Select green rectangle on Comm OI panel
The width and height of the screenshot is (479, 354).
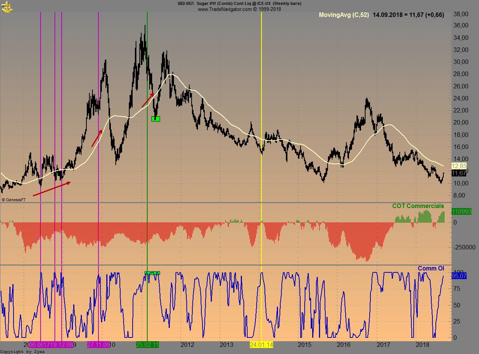pos(152,273)
